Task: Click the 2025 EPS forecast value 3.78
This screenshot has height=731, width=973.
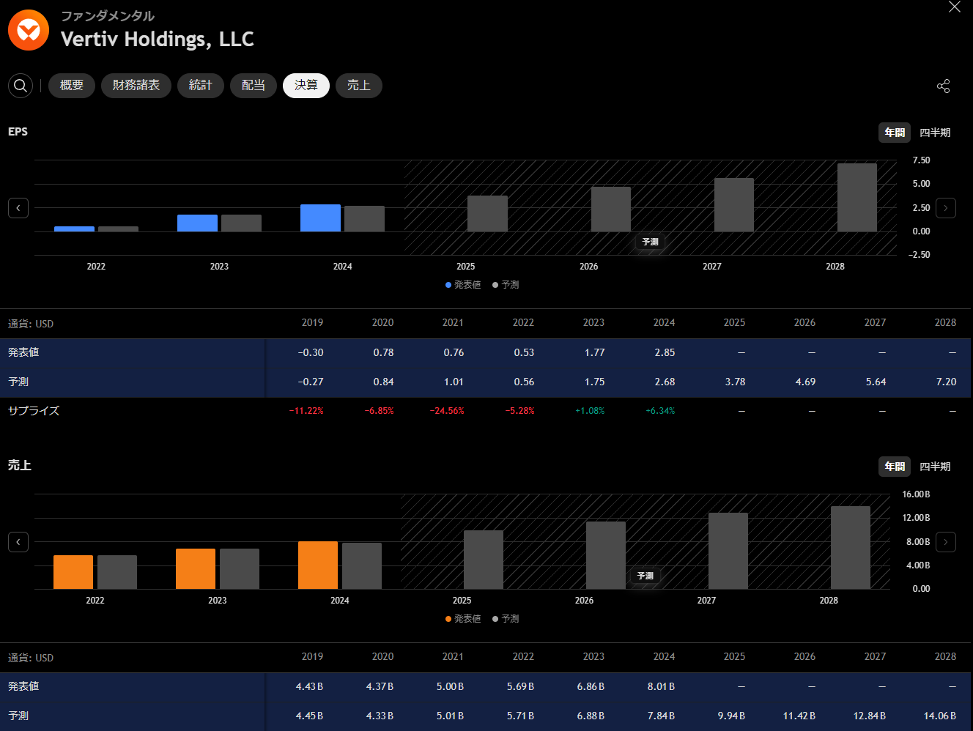Action: pyautogui.click(x=736, y=382)
